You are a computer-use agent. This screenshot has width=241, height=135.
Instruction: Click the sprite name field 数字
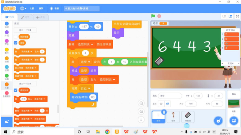[170, 96]
